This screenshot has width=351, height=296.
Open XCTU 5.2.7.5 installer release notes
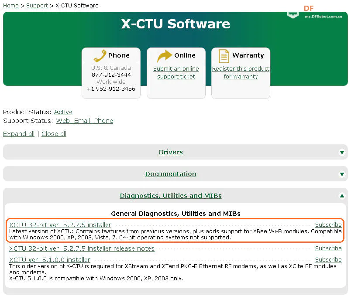(x=82, y=248)
